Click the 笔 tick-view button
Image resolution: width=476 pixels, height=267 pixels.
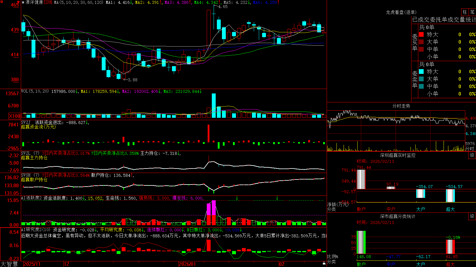[x=472, y=12]
